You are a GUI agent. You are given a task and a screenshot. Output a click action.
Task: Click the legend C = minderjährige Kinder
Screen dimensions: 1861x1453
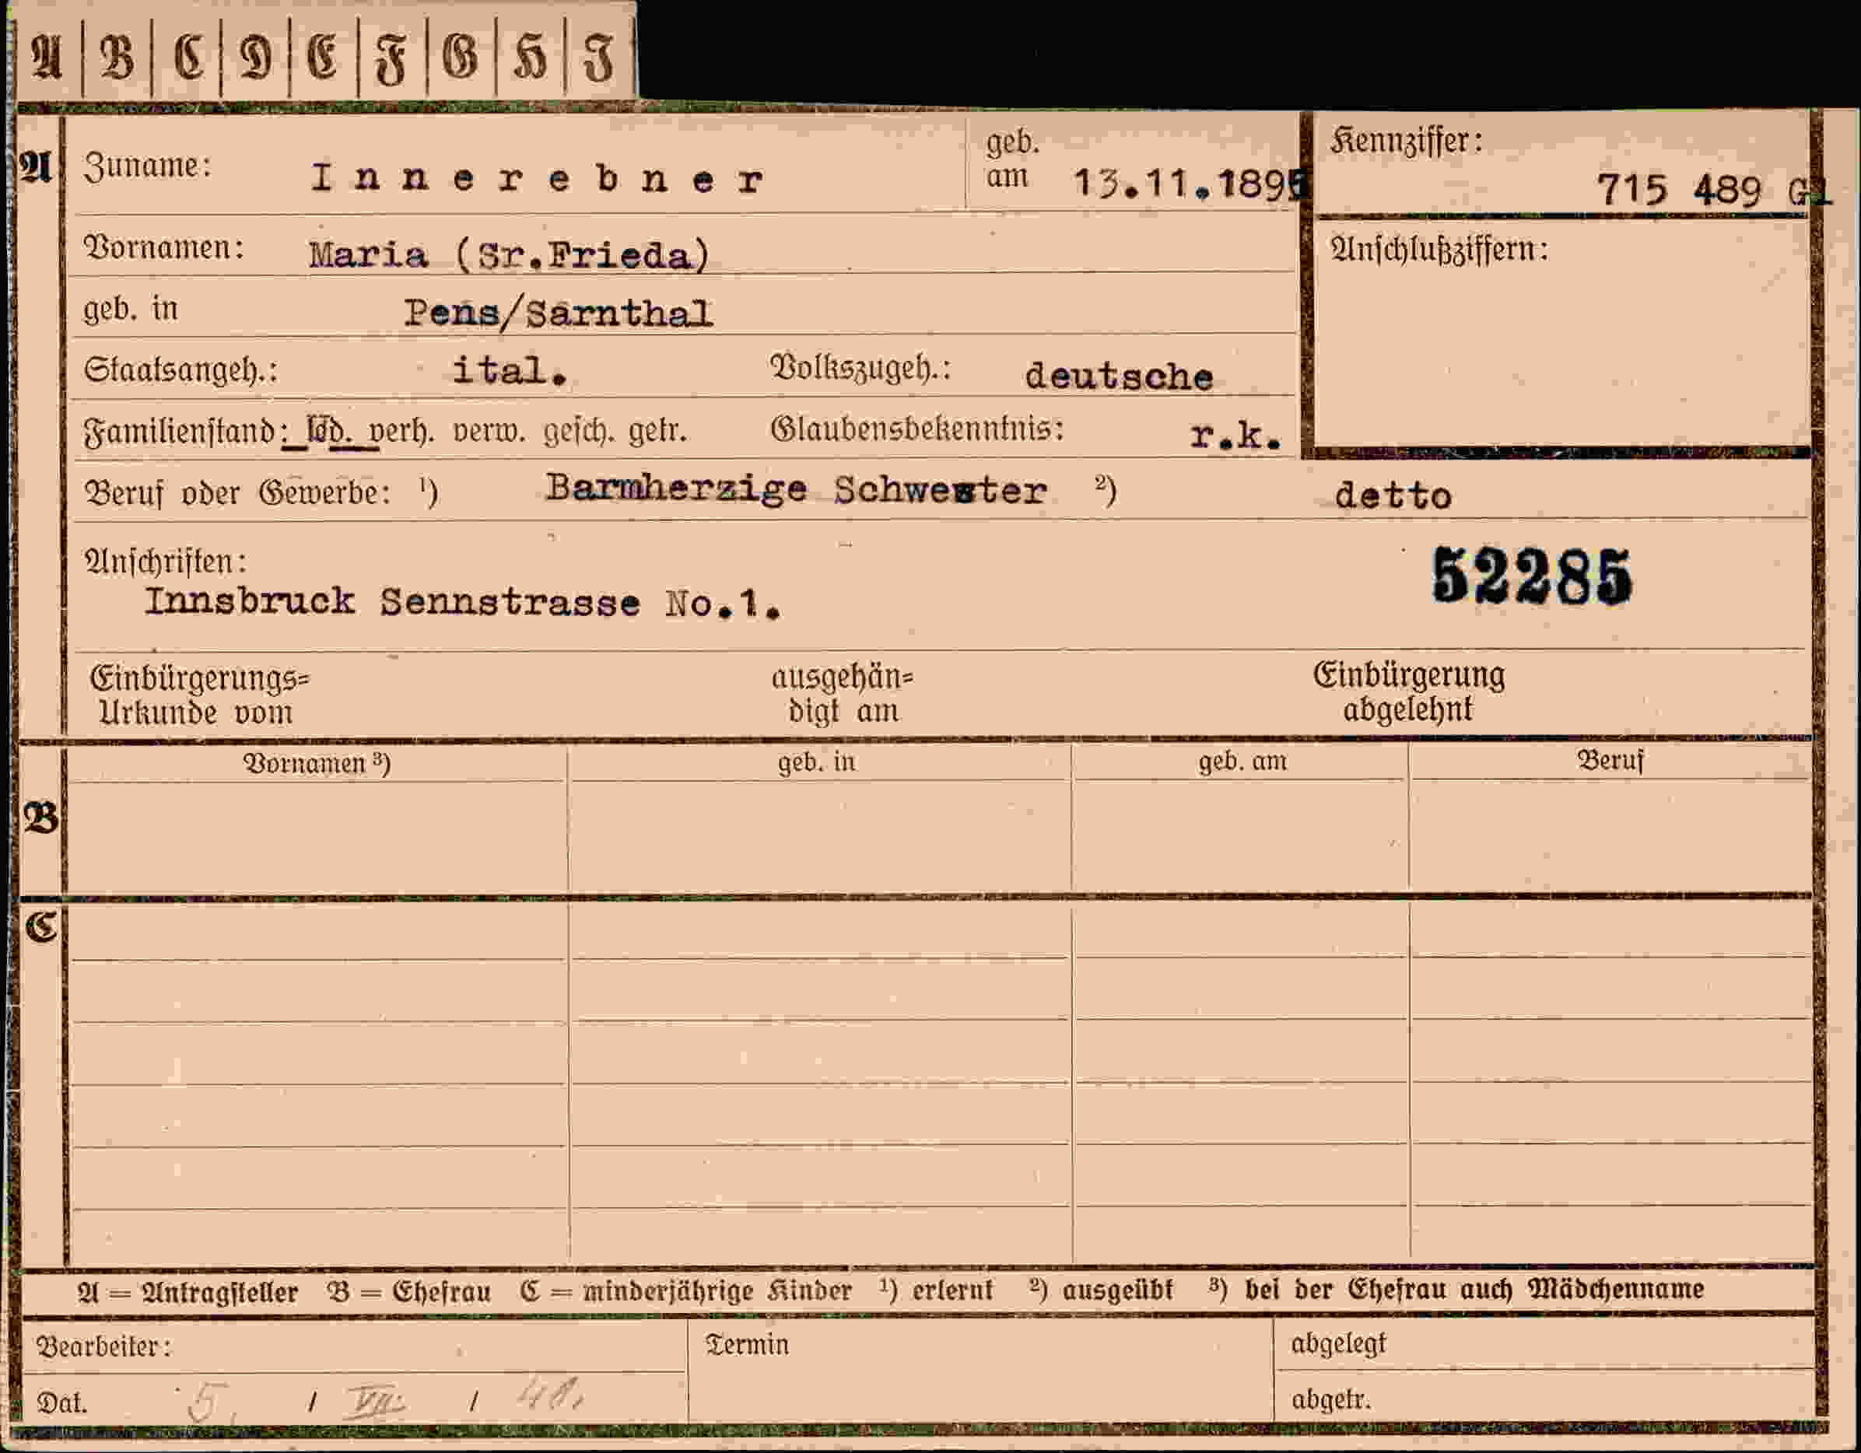coord(686,1291)
